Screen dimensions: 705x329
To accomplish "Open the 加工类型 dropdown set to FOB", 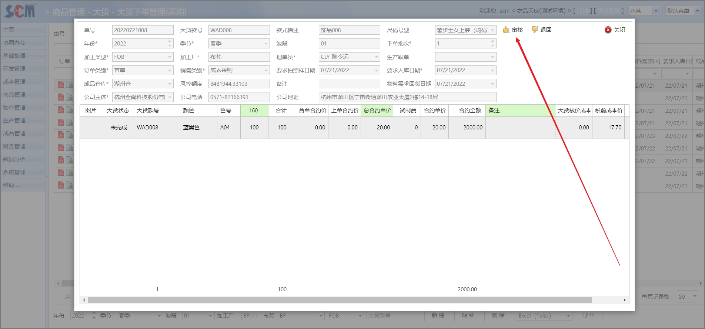I will 170,57.
